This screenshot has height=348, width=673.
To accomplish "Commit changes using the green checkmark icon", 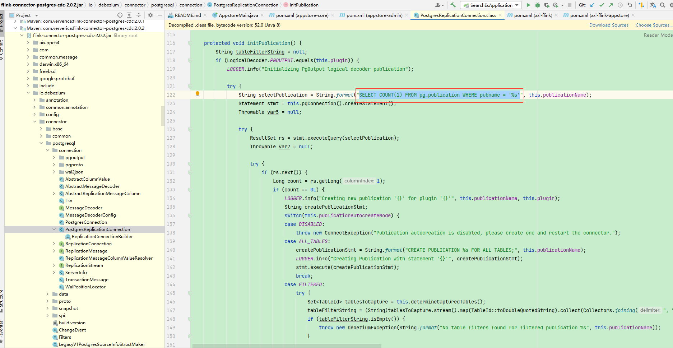I will pos(602,5).
